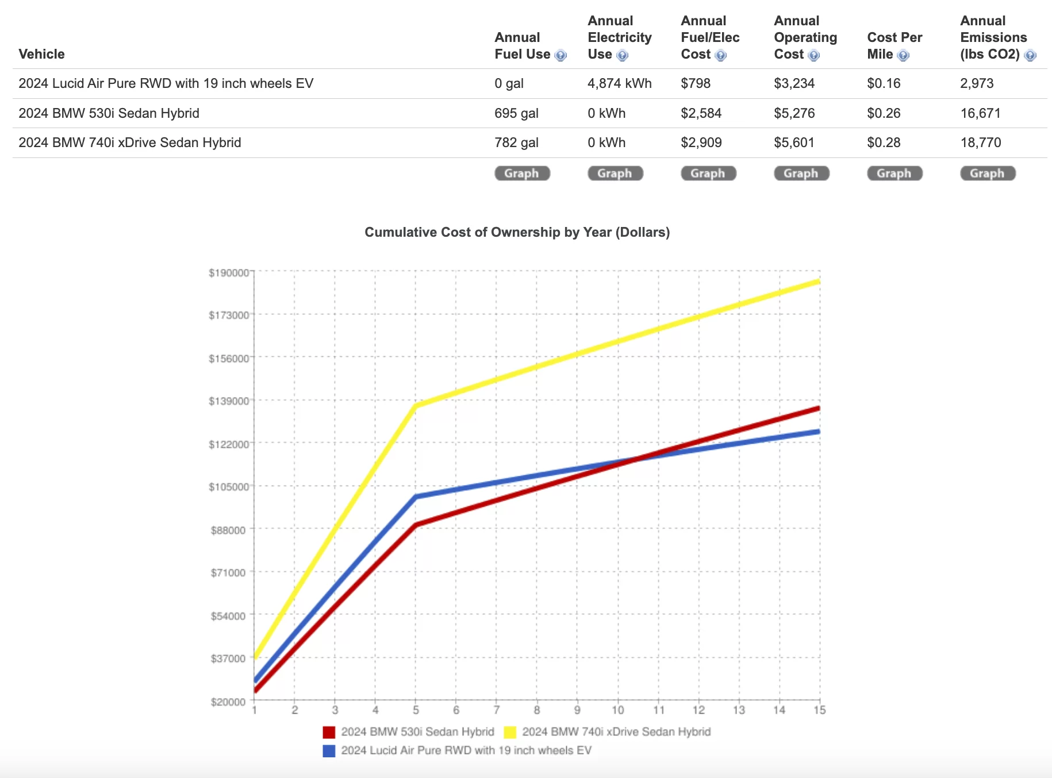This screenshot has width=1052, height=778.
Task: Click the 695 gal fuel use value
Action: click(x=516, y=113)
